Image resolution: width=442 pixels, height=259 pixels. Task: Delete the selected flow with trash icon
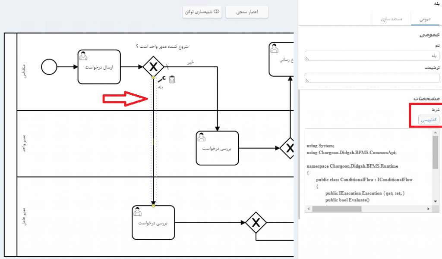[172, 79]
